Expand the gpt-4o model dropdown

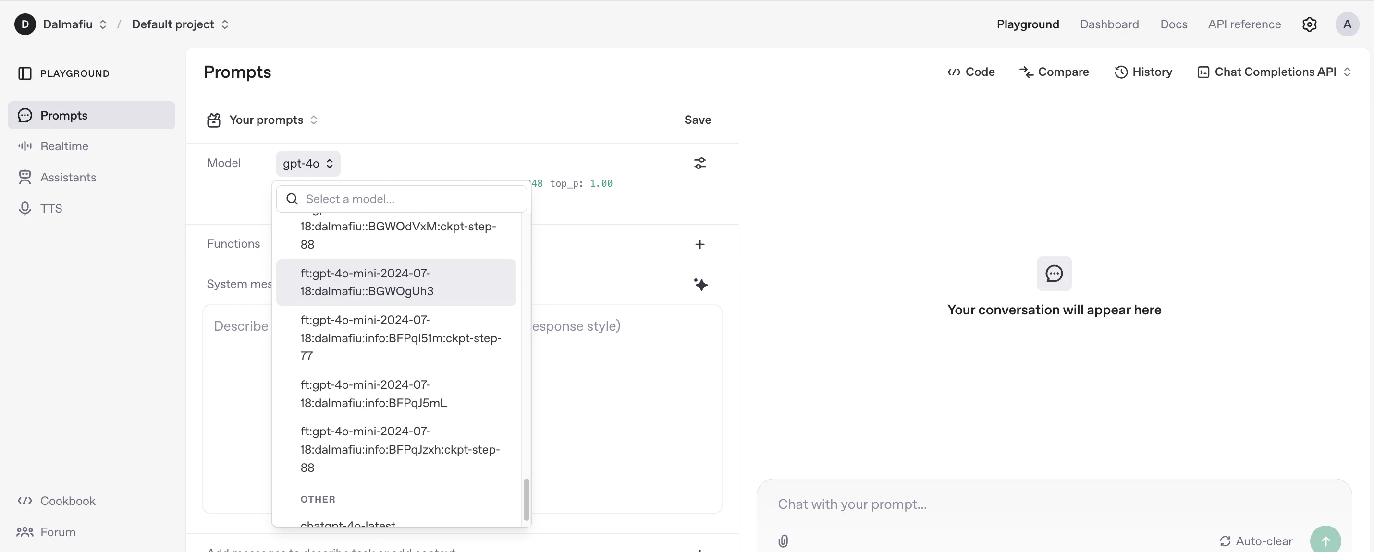click(308, 164)
